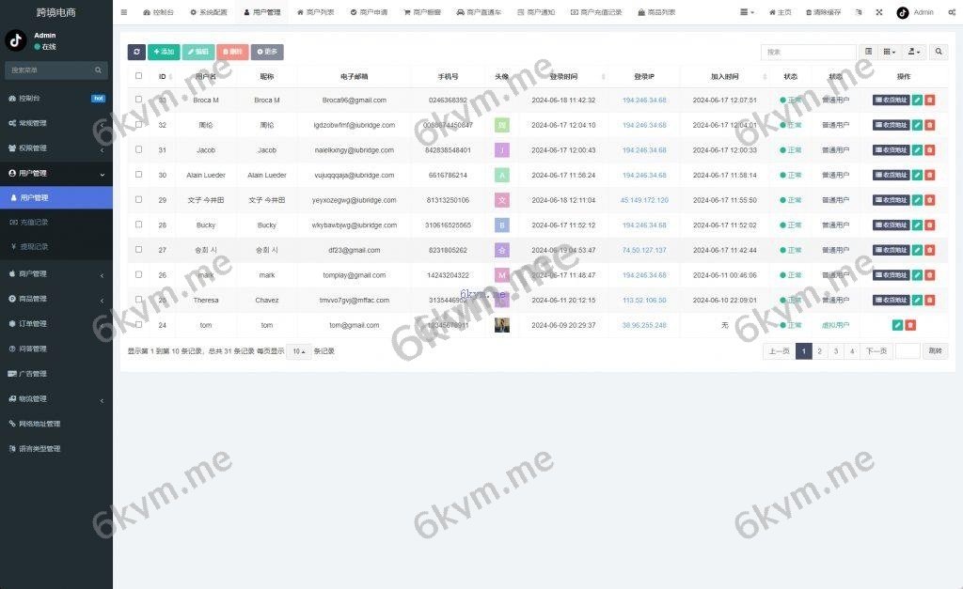Tick the checkbox on row ID 33
Viewport: 963px width, 589px height.
pyautogui.click(x=137, y=100)
